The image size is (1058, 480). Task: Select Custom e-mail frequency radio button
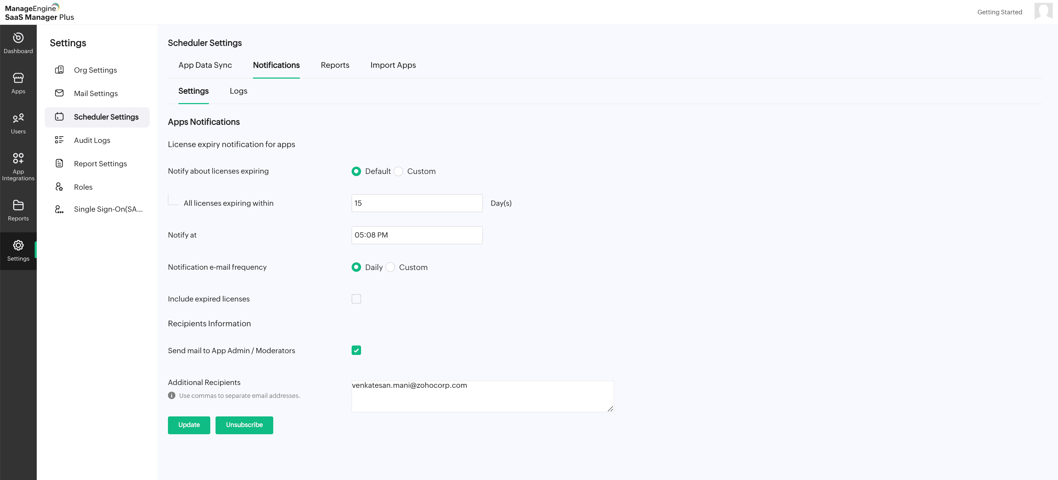tap(390, 268)
